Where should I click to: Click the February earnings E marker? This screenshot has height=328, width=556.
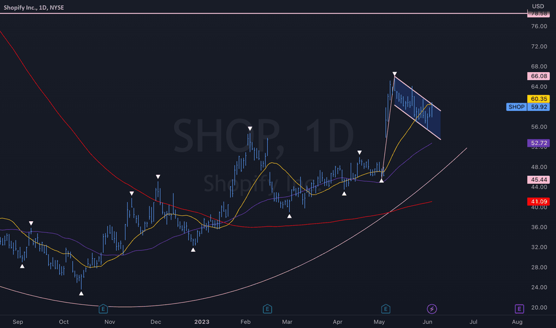[267, 309]
